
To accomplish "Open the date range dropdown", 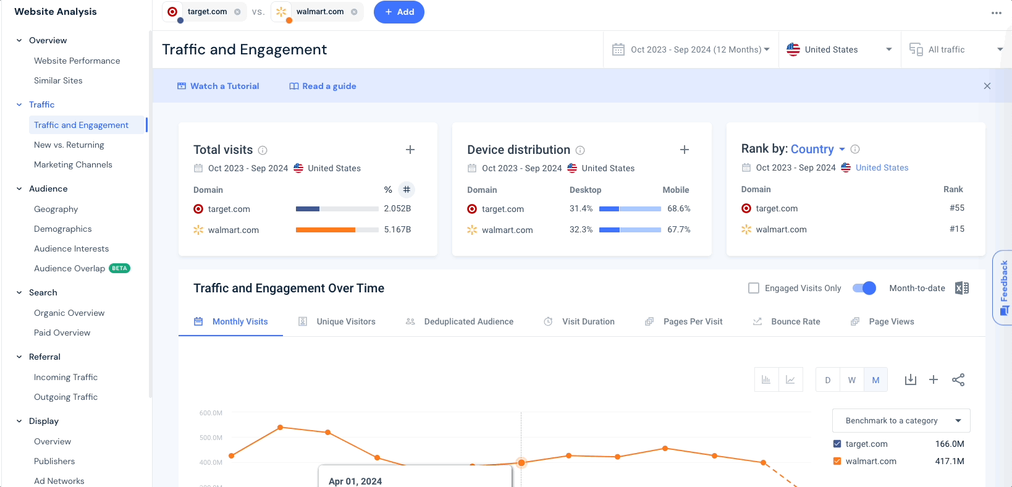I will (x=691, y=49).
